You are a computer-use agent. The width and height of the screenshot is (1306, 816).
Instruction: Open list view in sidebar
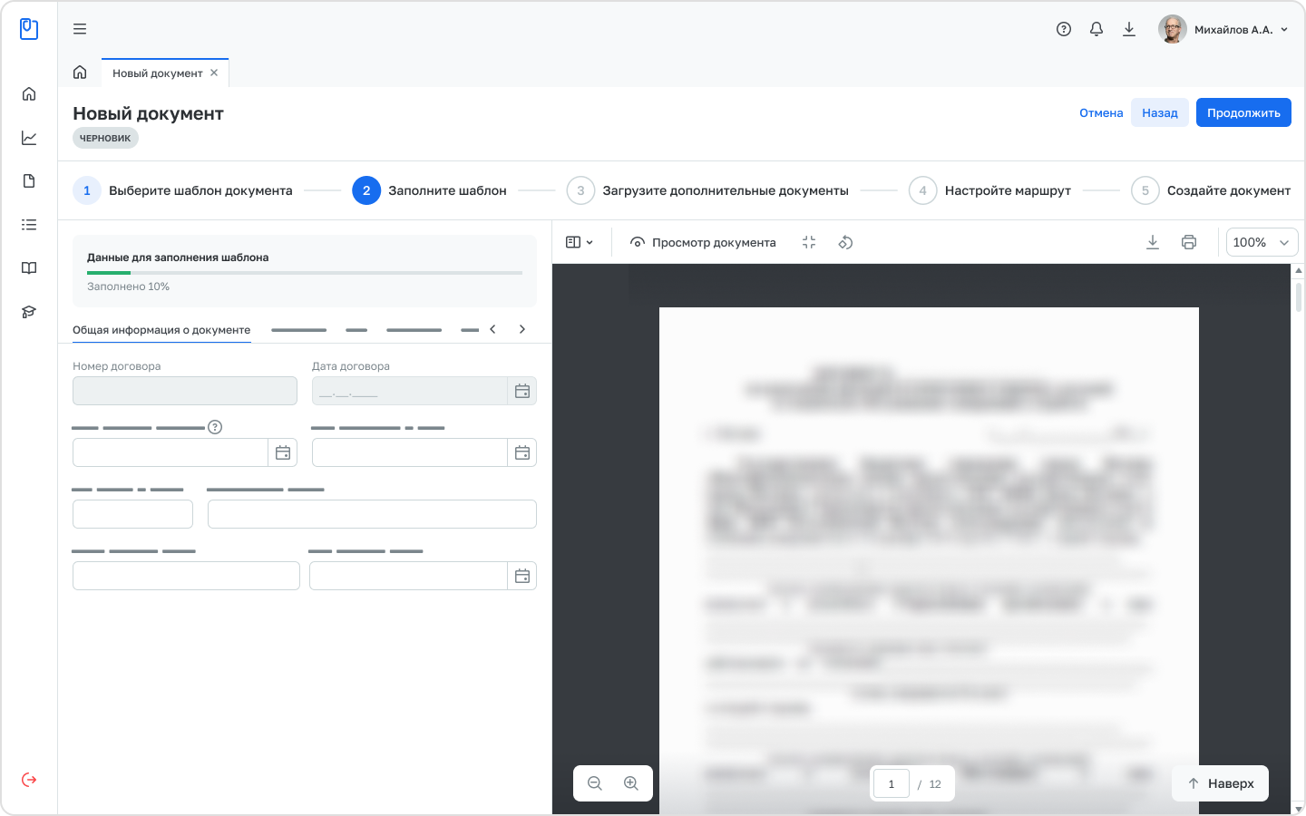tap(29, 225)
